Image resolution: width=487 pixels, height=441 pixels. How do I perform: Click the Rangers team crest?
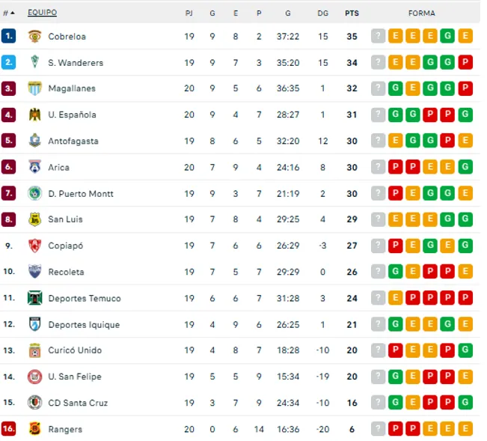click(x=34, y=429)
